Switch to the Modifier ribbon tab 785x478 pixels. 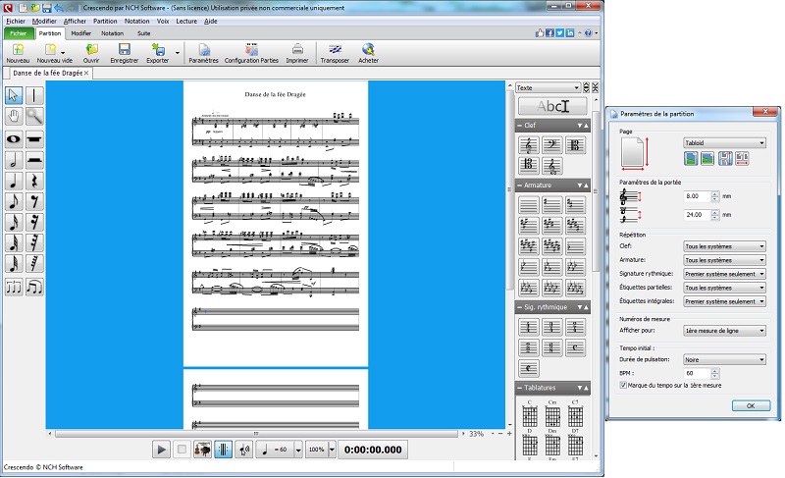pos(80,33)
